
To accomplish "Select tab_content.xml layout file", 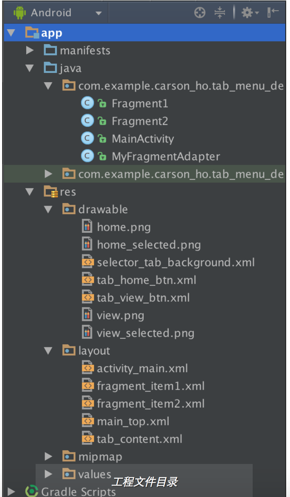I will tap(139, 438).
